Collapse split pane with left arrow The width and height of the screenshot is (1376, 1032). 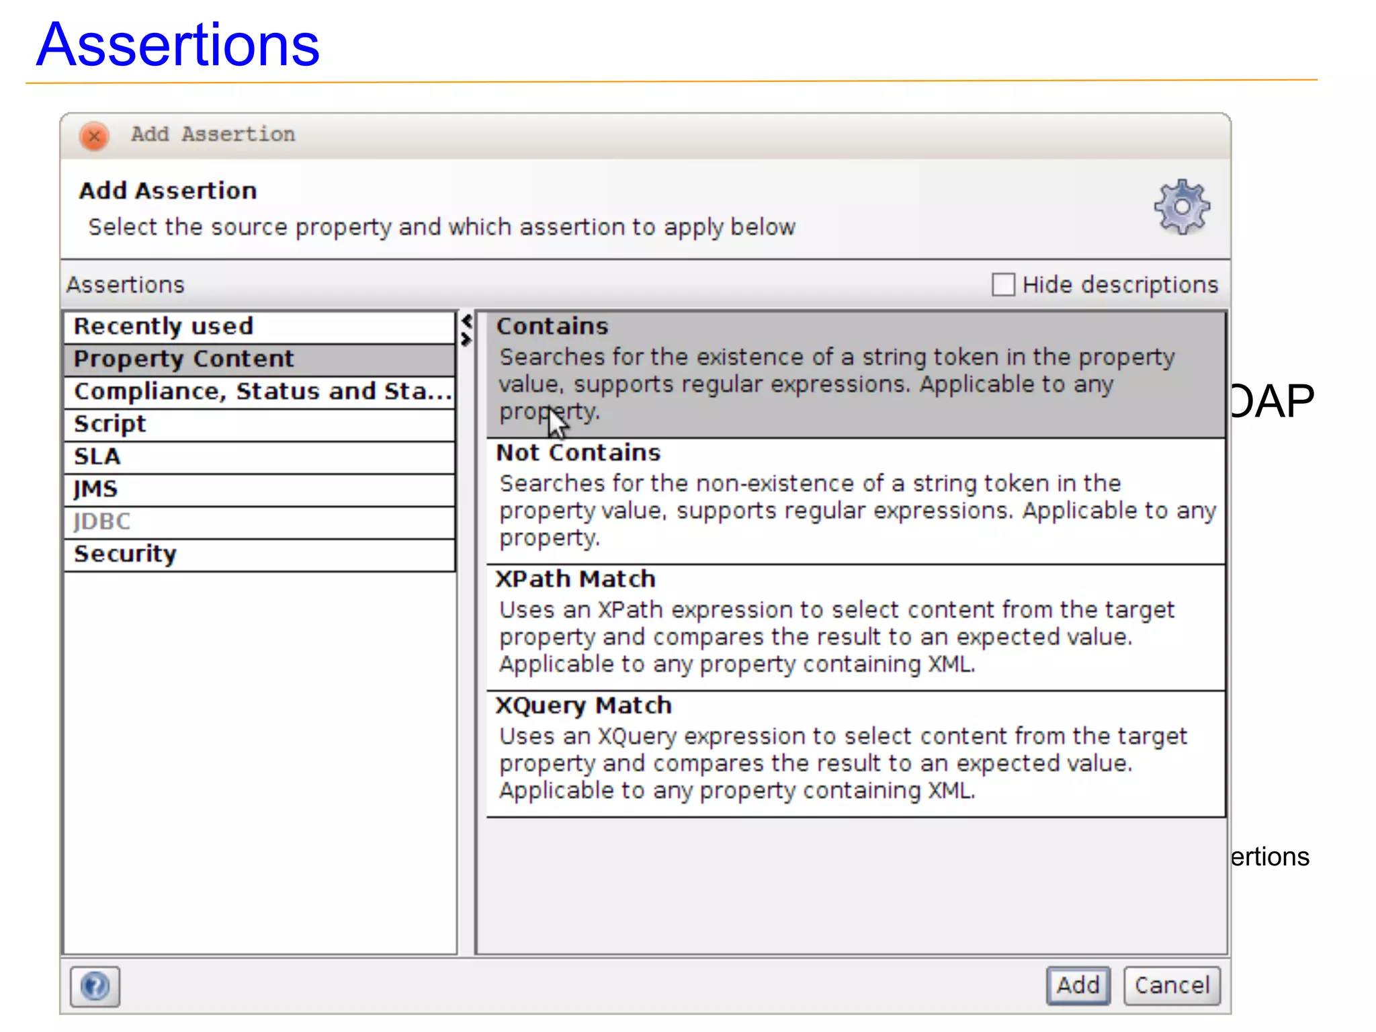click(466, 322)
